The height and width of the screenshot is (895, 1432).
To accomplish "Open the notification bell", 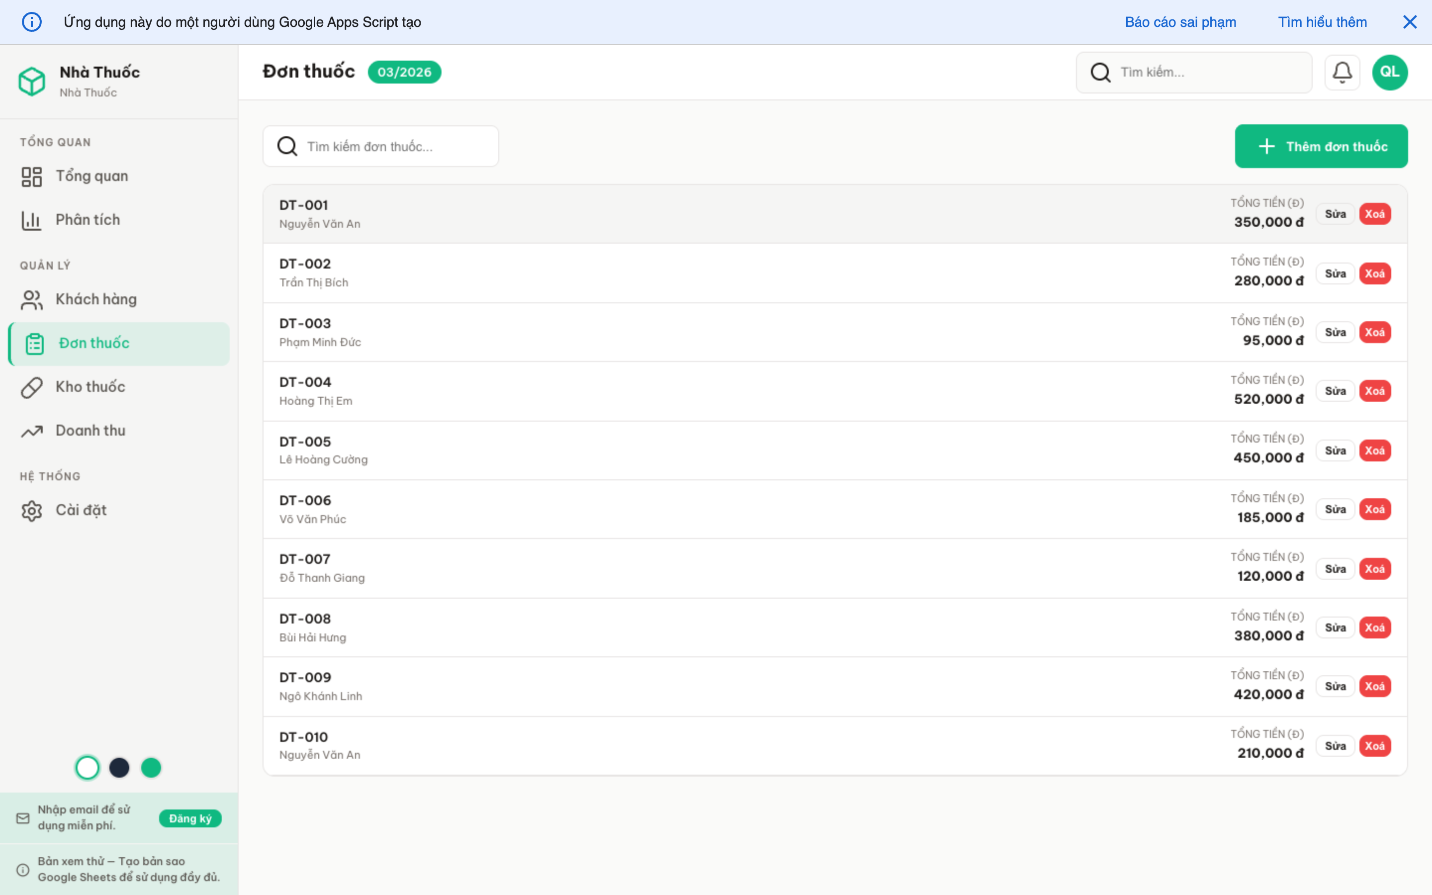I will coord(1342,72).
